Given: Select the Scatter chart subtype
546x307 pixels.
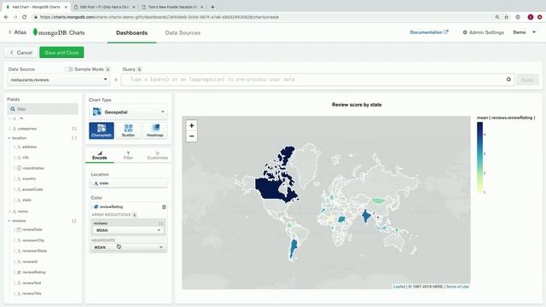Looking at the screenshot, I should (x=128, y=130).
